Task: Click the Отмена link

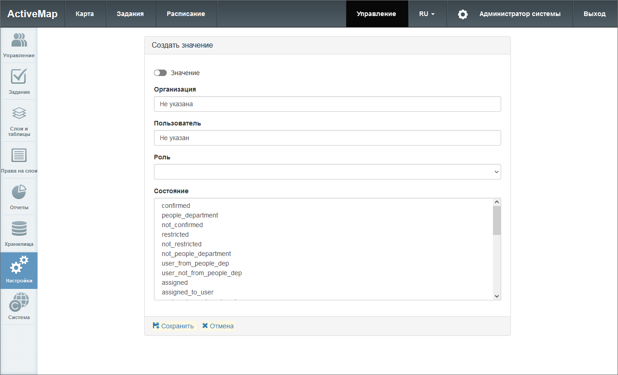Action: 218,326
